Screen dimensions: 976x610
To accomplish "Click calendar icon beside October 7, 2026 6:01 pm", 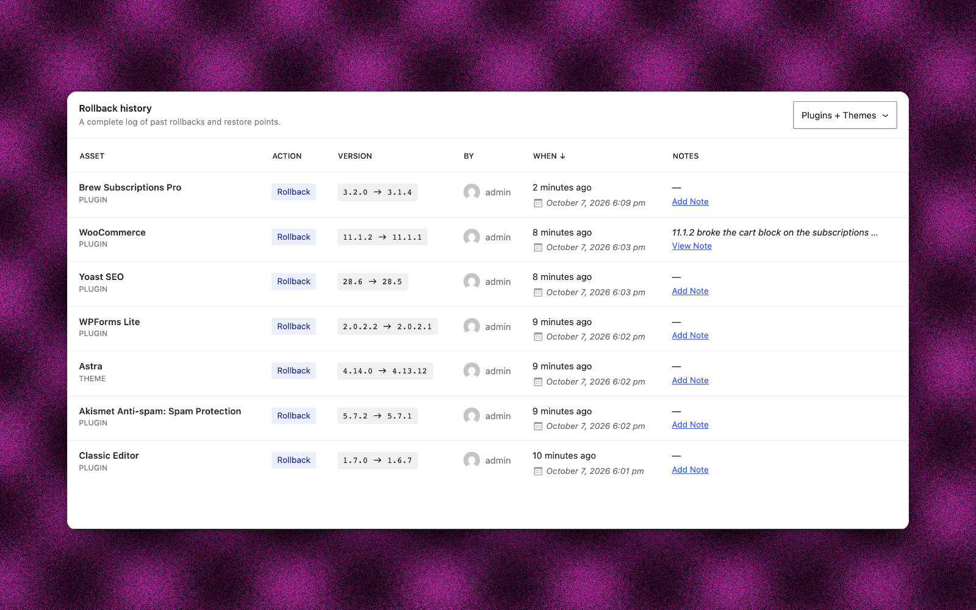I will point(538,472).
